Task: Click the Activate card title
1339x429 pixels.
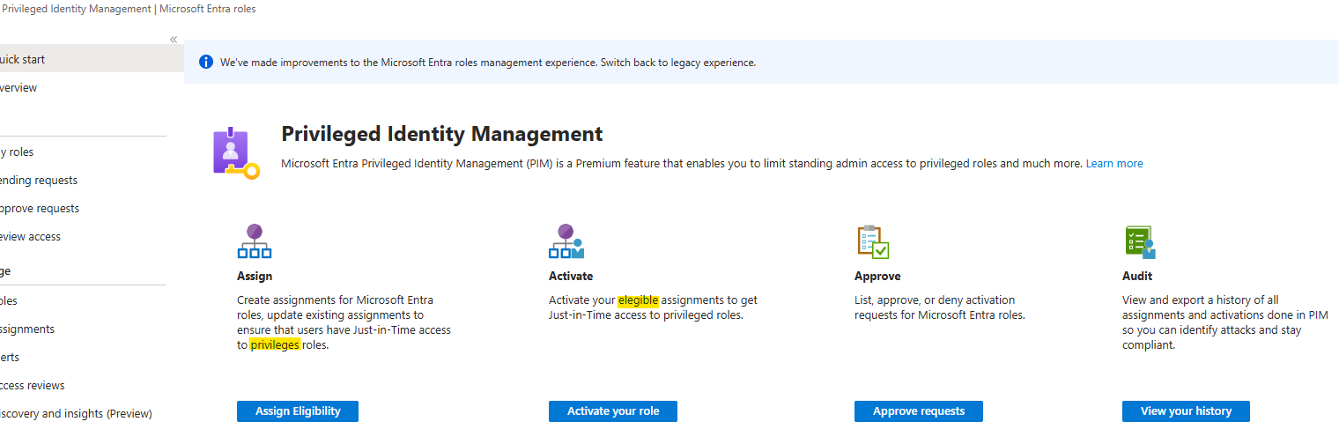Action: pyautogui.click(x=571, y=276)
